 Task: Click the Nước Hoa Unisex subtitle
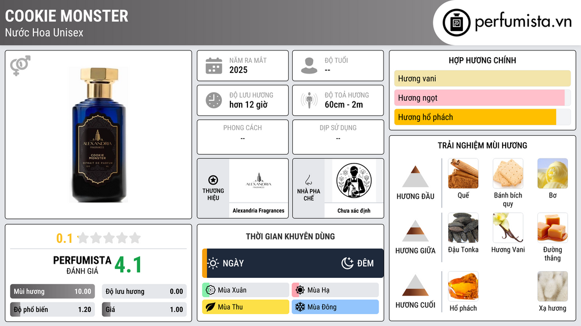[x=44, y=32]
